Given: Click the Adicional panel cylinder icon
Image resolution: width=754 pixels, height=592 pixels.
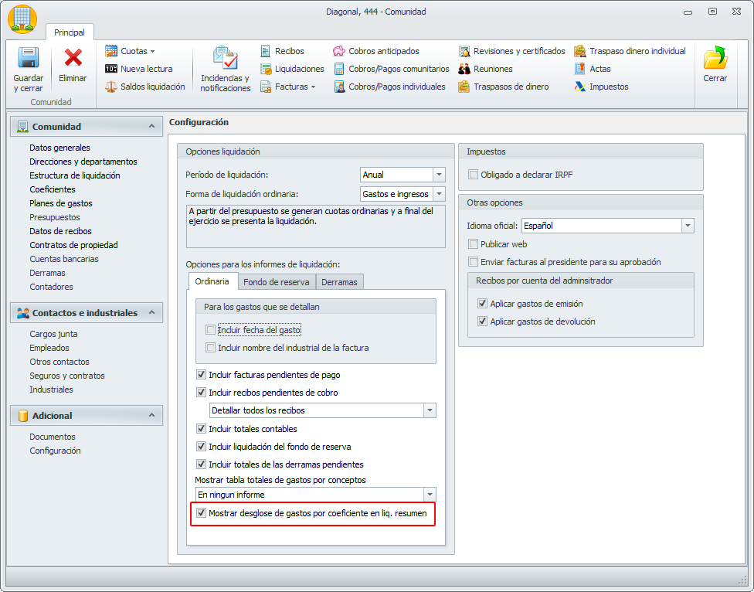Looking at the screenshot, I should coord(22,416).
